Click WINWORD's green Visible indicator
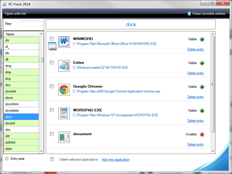This screenshot has width=232, height=174. click(202, 39)
